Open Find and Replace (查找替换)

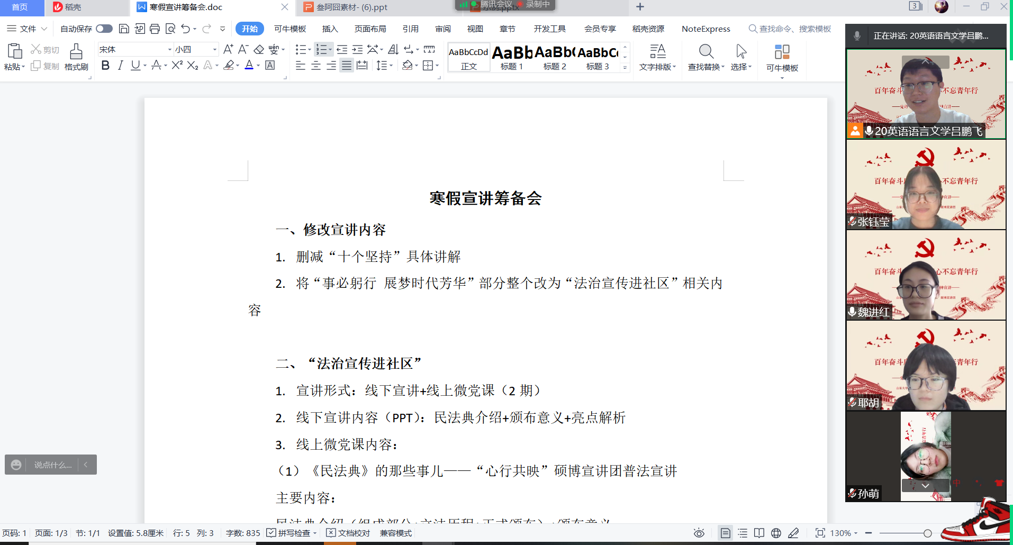pyautogui.click(x=706, y=57)
